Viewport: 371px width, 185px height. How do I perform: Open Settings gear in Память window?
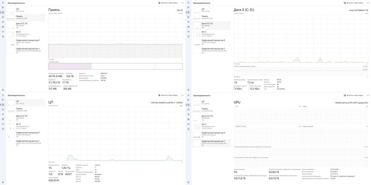click(x=3, y=90)
